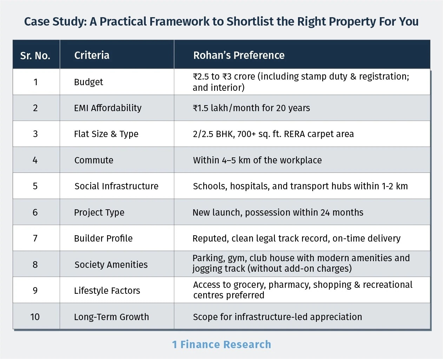The height and width of the screenshot is (359, 443).
Task: Select the "Social Infrastructure" cell
Action: [x=116, y=186]
